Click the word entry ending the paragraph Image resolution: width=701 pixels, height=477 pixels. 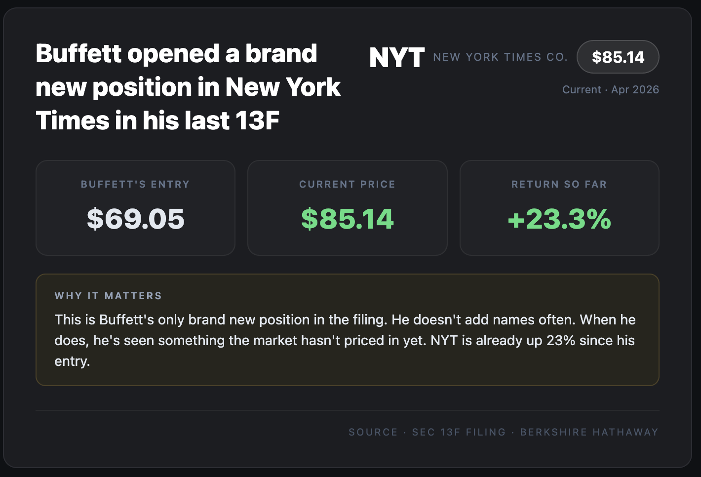pyautogui.click(x=72, y=361)
